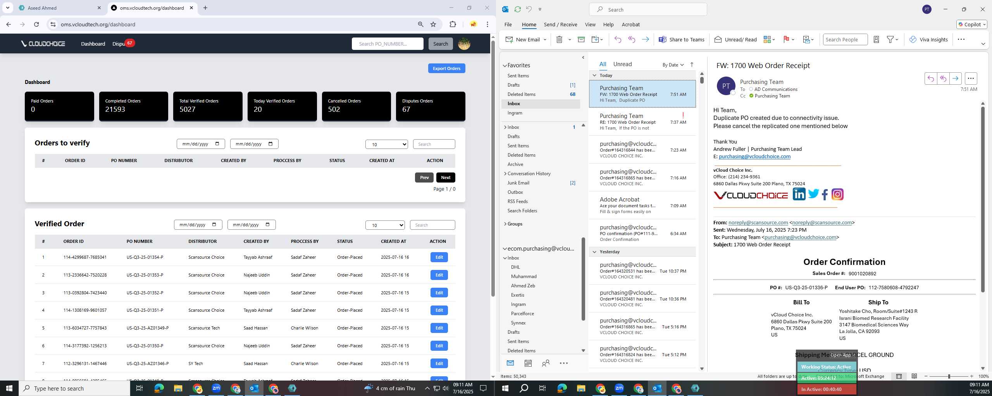992x396 pixels.
Task: Select the Deleted Items folder under Favorites
Action: 541,94
